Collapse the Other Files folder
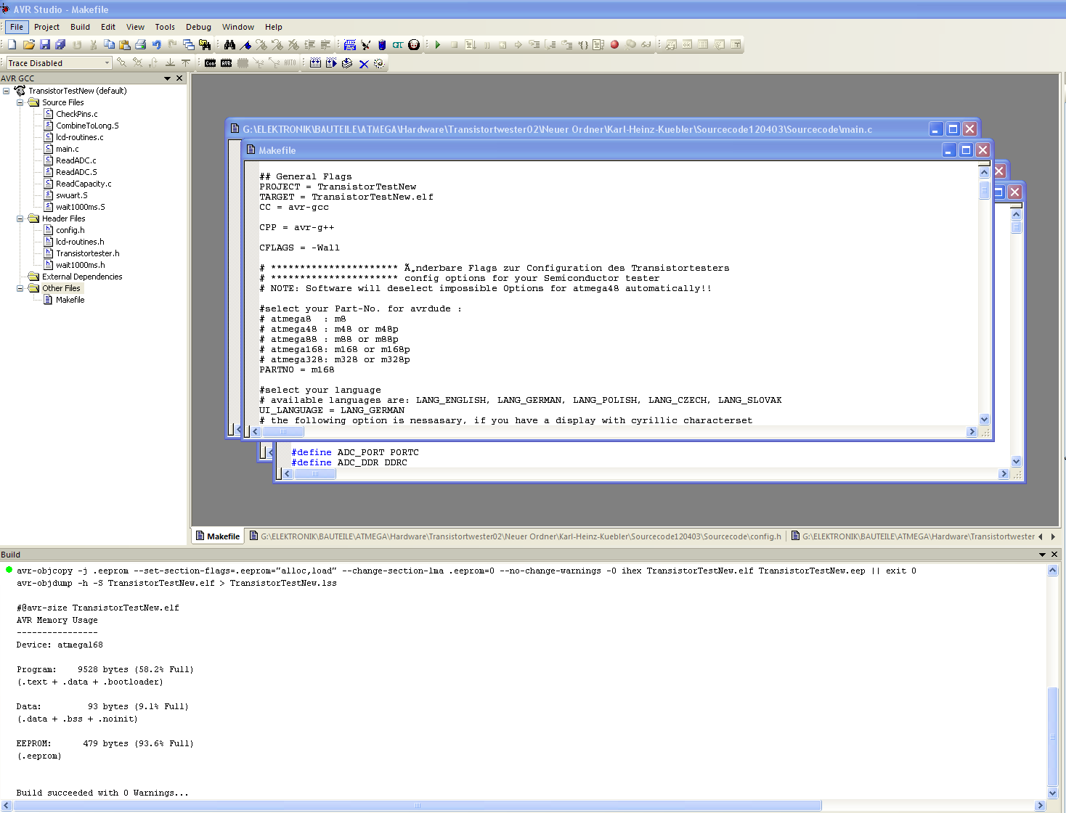This screenshot has height=813, width=1066. coord(20,288)
